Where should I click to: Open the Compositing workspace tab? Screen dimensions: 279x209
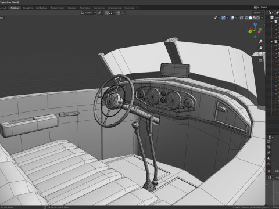[115, 8]
